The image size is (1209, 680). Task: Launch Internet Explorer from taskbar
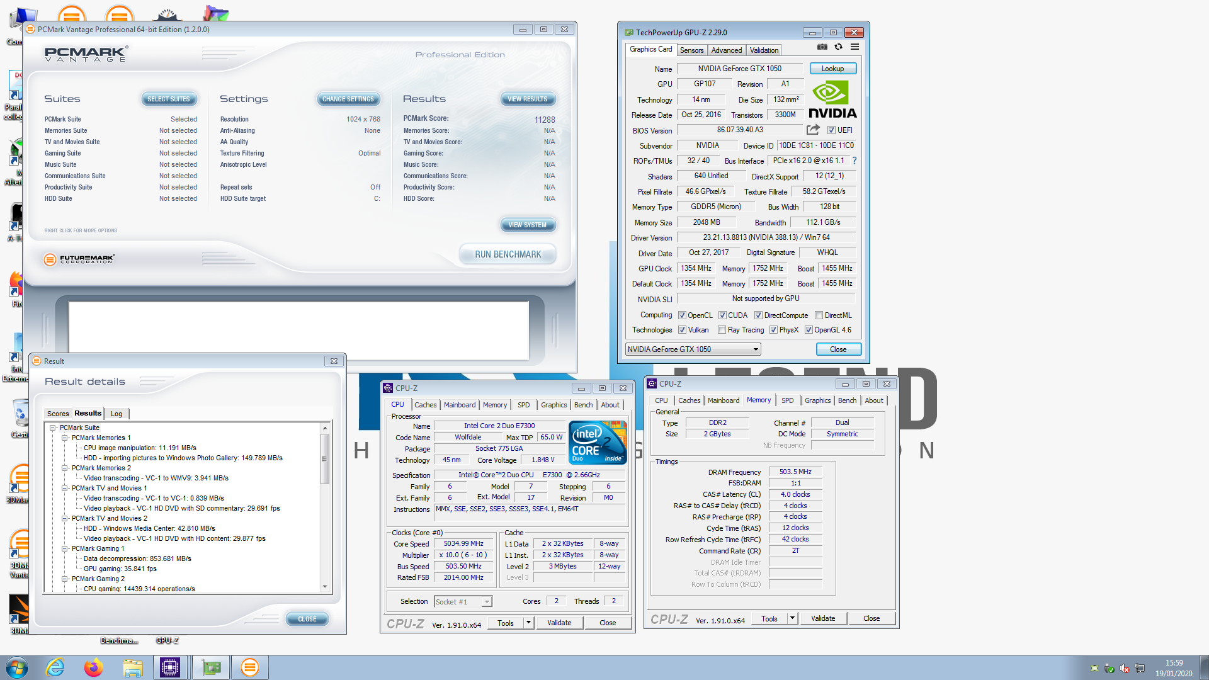55,667
